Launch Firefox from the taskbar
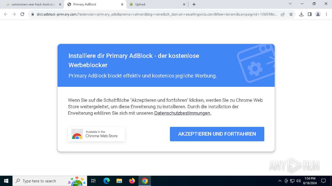 point(132,181)
